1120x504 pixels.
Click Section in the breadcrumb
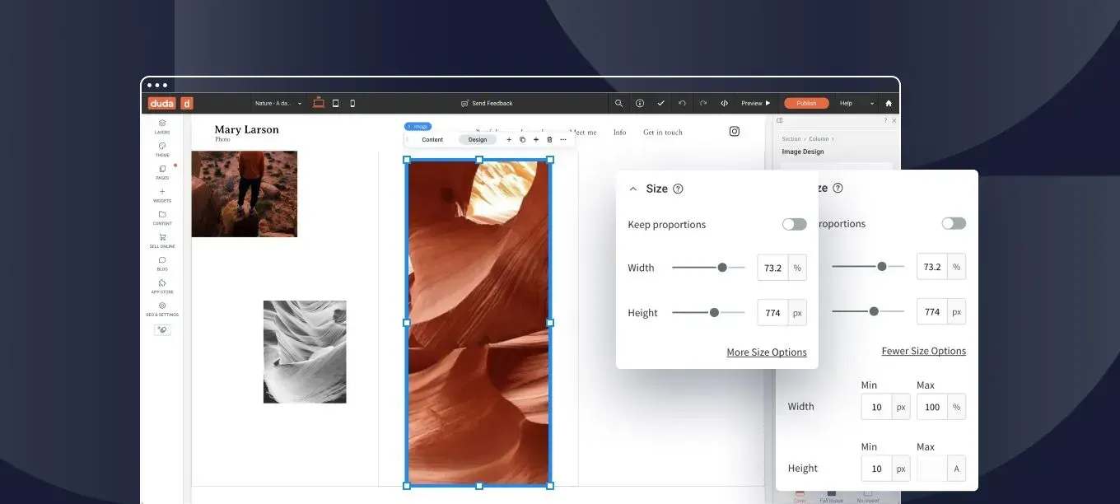click(x=791, y=139)
